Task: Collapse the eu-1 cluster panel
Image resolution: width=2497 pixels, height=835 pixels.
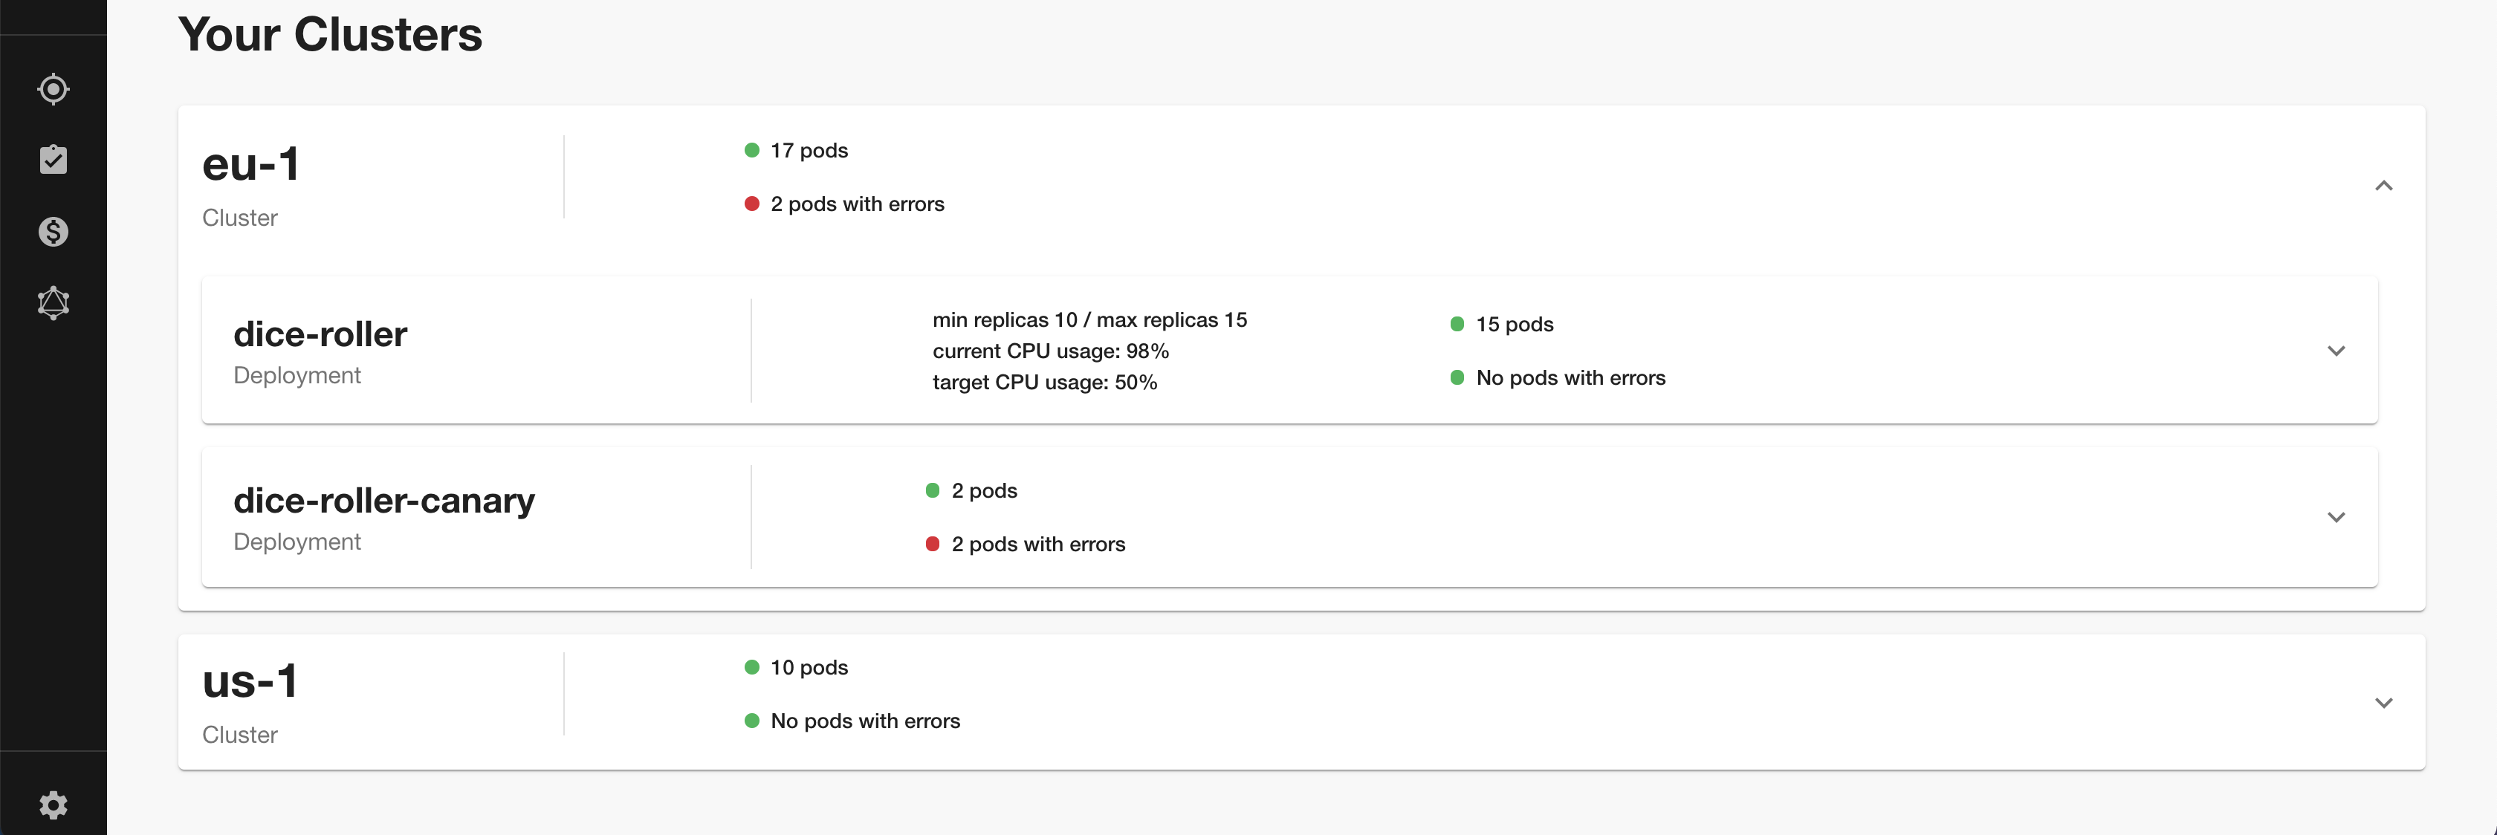Action: [2383, 186]
